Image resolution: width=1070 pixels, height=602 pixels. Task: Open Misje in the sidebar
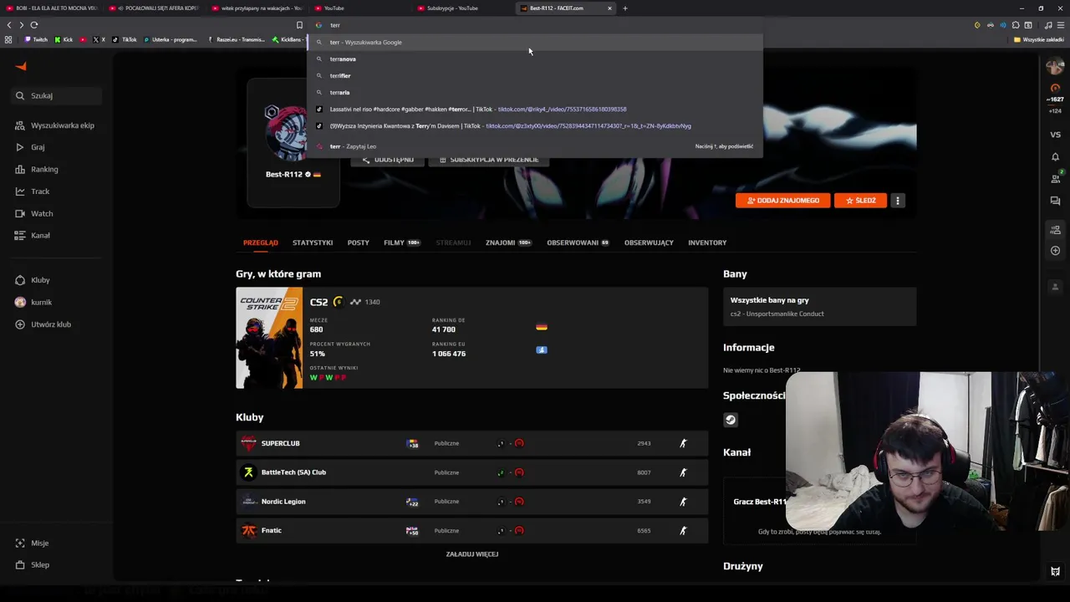click(x=32, y=543)
